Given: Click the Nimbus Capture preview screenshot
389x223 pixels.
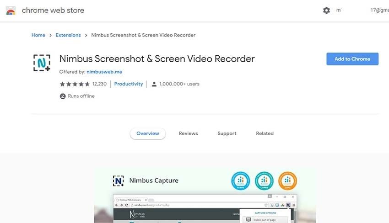Looking at the screenshot, I should point(205,196).
